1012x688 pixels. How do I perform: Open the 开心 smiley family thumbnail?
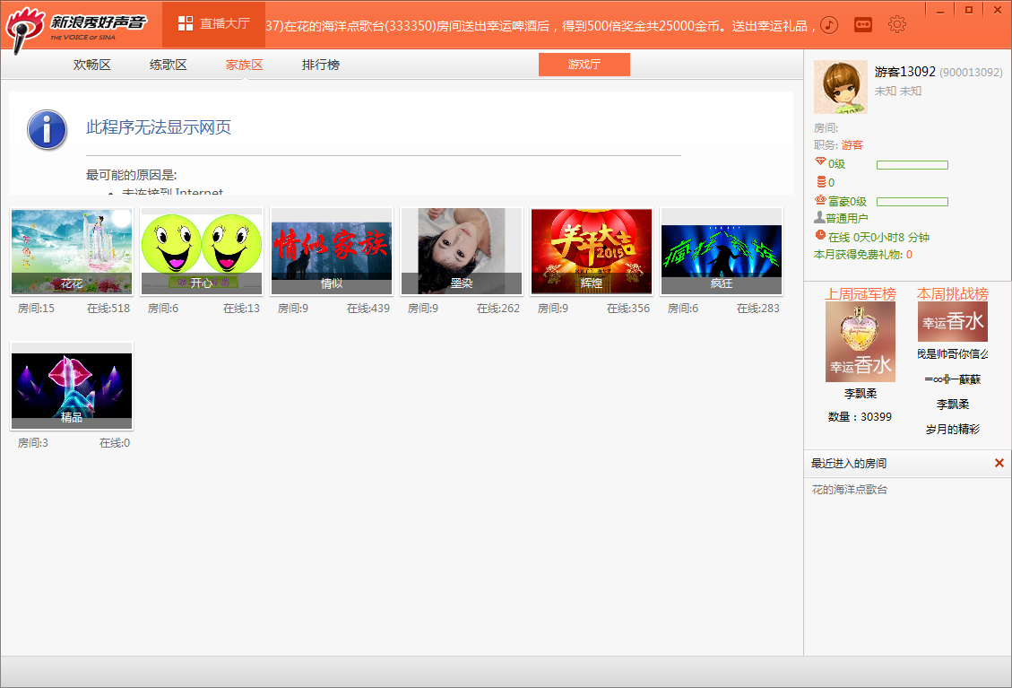202,251
